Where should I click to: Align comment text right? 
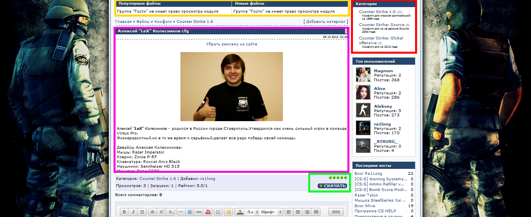click(x=307, y=212)
